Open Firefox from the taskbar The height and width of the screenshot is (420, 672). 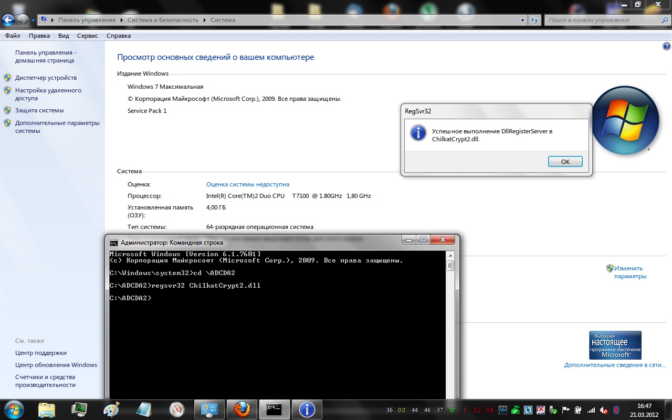[241, 409]
